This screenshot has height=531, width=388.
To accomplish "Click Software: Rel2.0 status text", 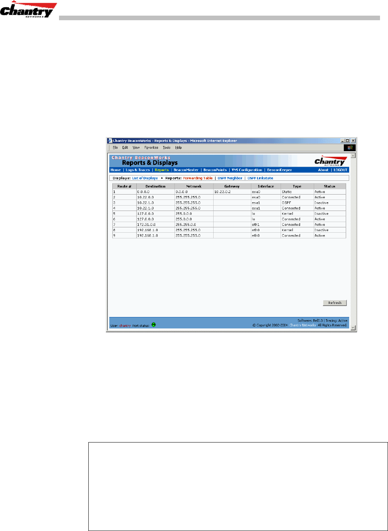I will [x=310, y=321].
